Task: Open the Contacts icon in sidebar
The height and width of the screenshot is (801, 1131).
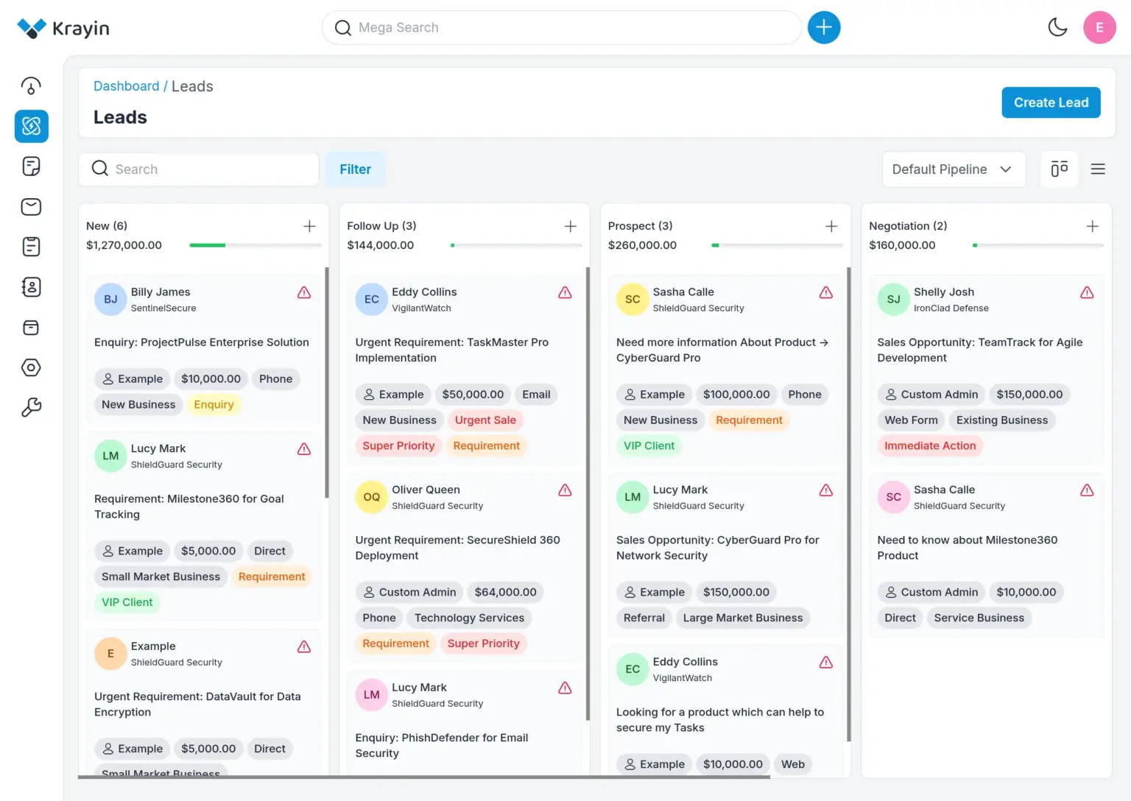Action: 31,287
